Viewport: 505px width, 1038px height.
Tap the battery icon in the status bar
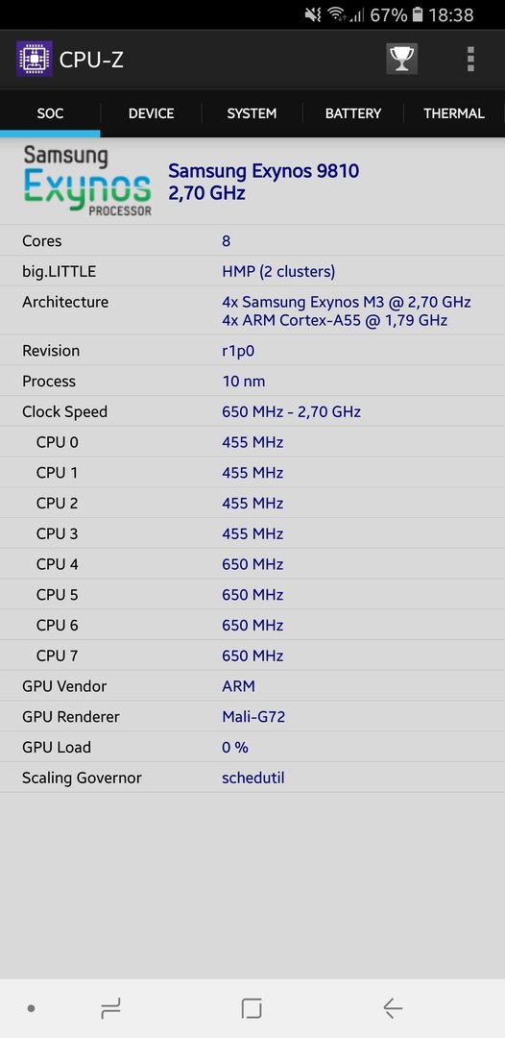click(x=418, y=14)
